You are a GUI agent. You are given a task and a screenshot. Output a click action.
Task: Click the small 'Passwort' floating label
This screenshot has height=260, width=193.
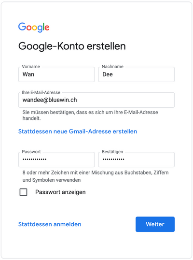pos(31,152)
